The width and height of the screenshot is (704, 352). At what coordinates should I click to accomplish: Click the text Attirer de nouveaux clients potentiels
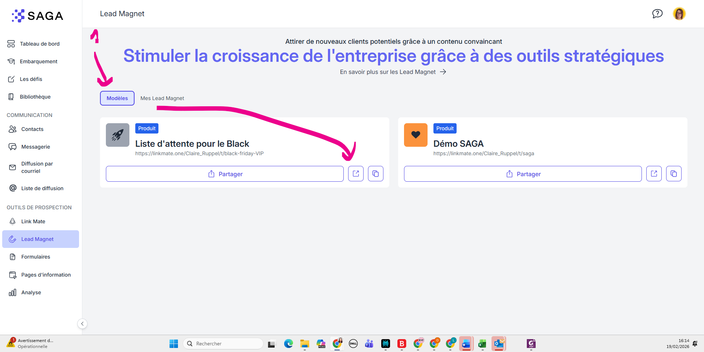tap(394, 42)
